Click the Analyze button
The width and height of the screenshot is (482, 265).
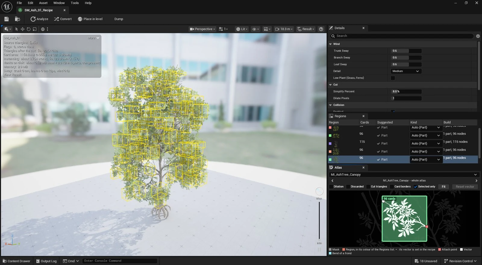(x=39, y=19)
